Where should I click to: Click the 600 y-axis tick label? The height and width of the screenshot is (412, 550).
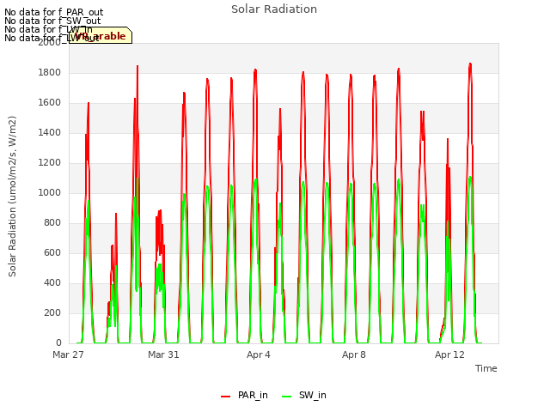pyautogui.click(x=52, y=252)
